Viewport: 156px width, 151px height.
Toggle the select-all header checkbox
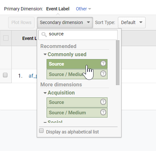click(x=6, y=38)
